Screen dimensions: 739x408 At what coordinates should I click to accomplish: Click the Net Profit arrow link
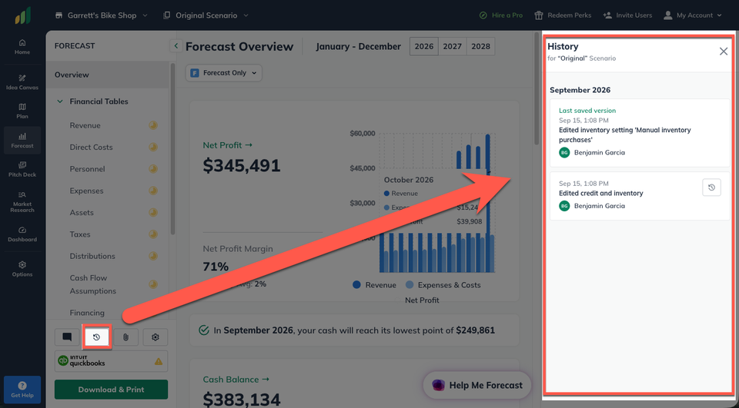coord(229,145)
